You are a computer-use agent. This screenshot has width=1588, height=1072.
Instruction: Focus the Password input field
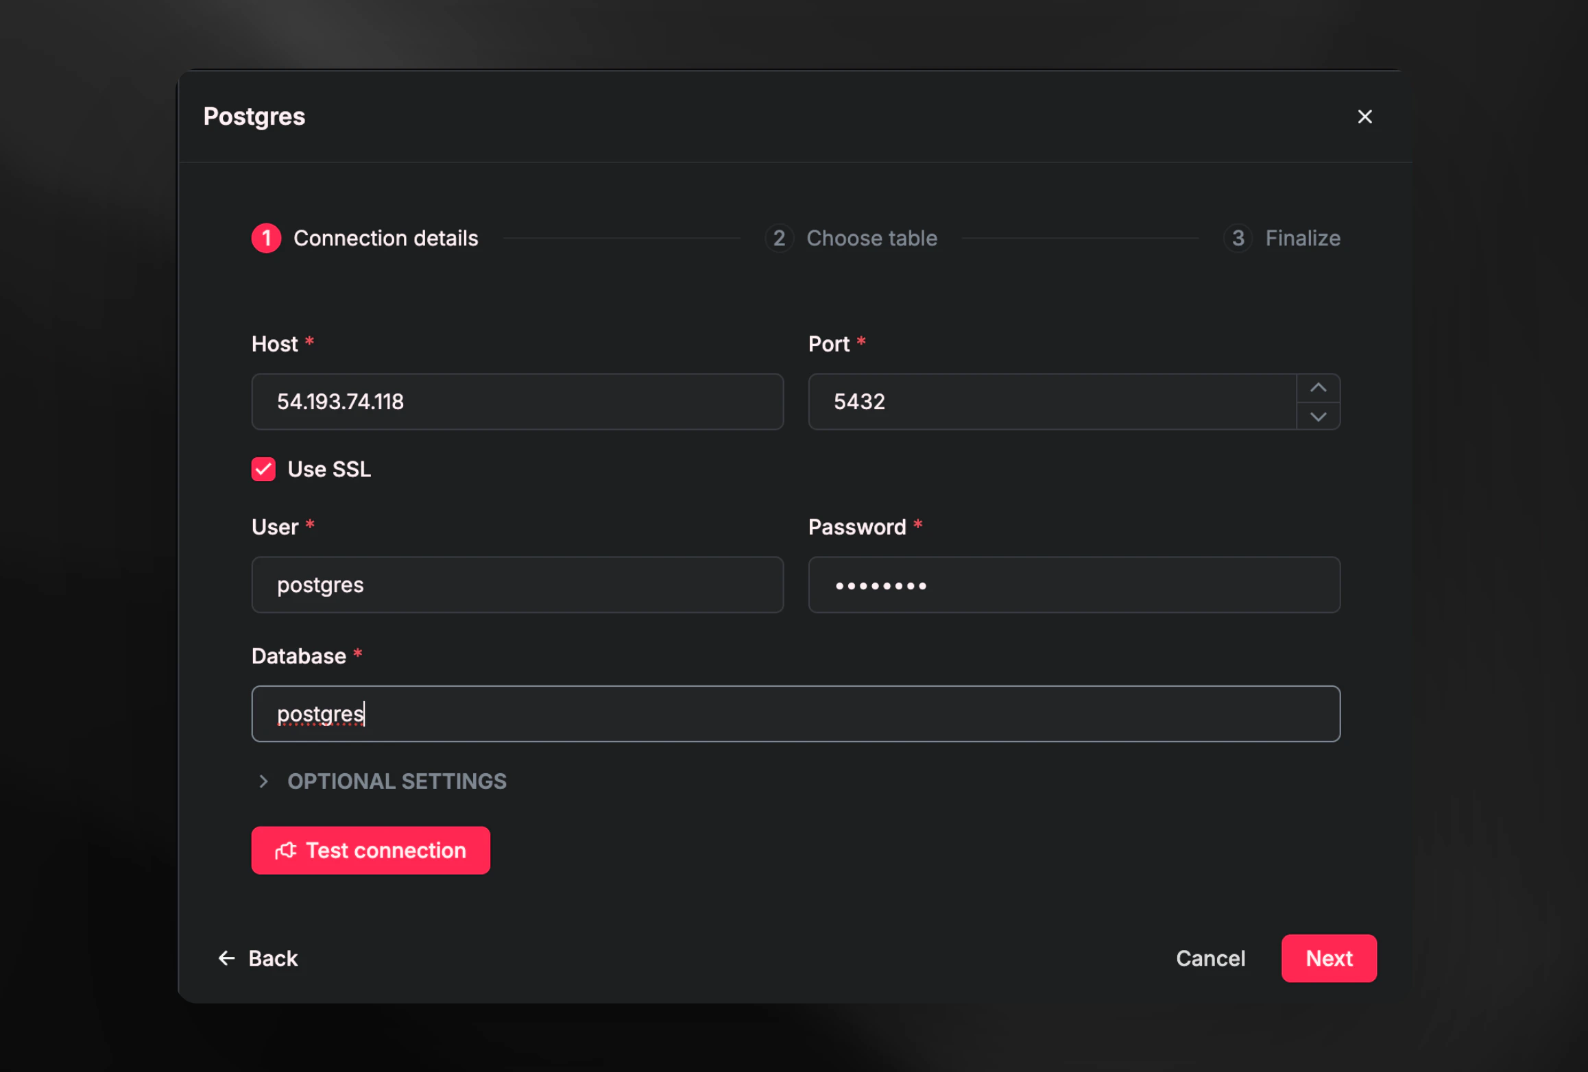[x=1074, y=585]
